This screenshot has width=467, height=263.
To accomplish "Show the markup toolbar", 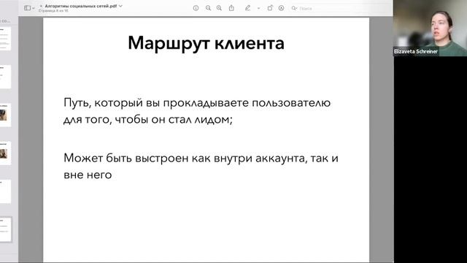I will click(282, 8).
